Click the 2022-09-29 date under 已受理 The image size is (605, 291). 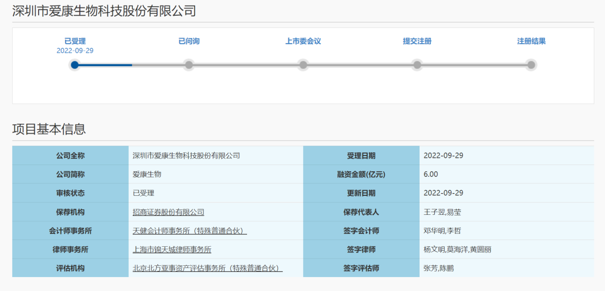pos(75,50)
